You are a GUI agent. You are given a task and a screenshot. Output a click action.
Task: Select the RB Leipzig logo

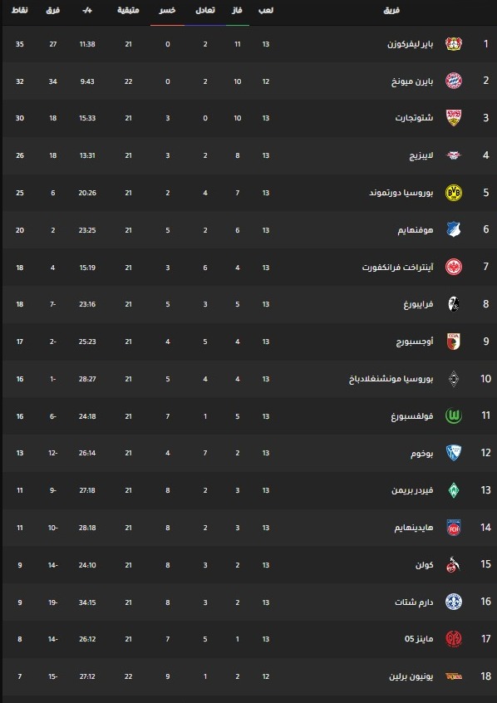click(x=454, y=155)
